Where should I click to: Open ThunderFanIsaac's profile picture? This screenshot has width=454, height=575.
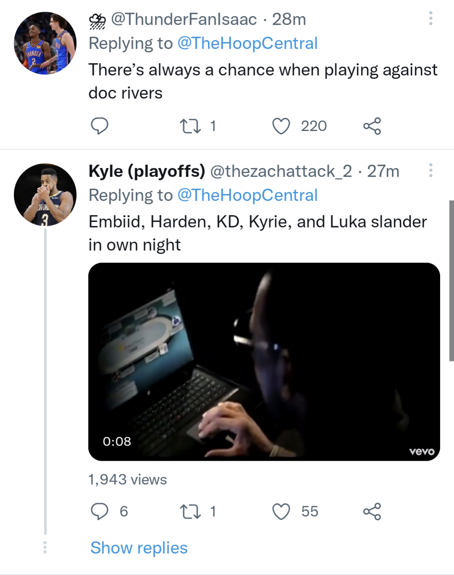pyautogui.click(x=45, y=43)
